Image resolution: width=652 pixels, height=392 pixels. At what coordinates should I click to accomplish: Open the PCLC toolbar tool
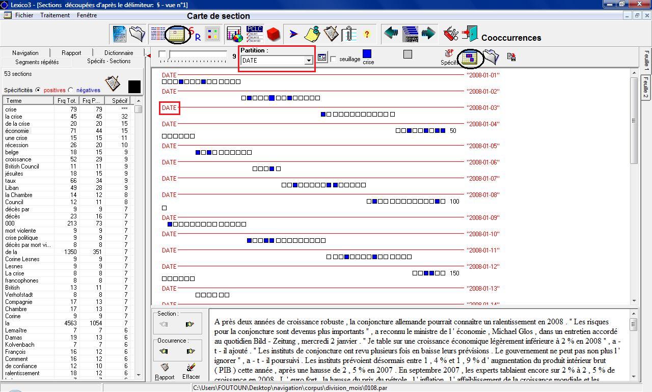(254, 34)
